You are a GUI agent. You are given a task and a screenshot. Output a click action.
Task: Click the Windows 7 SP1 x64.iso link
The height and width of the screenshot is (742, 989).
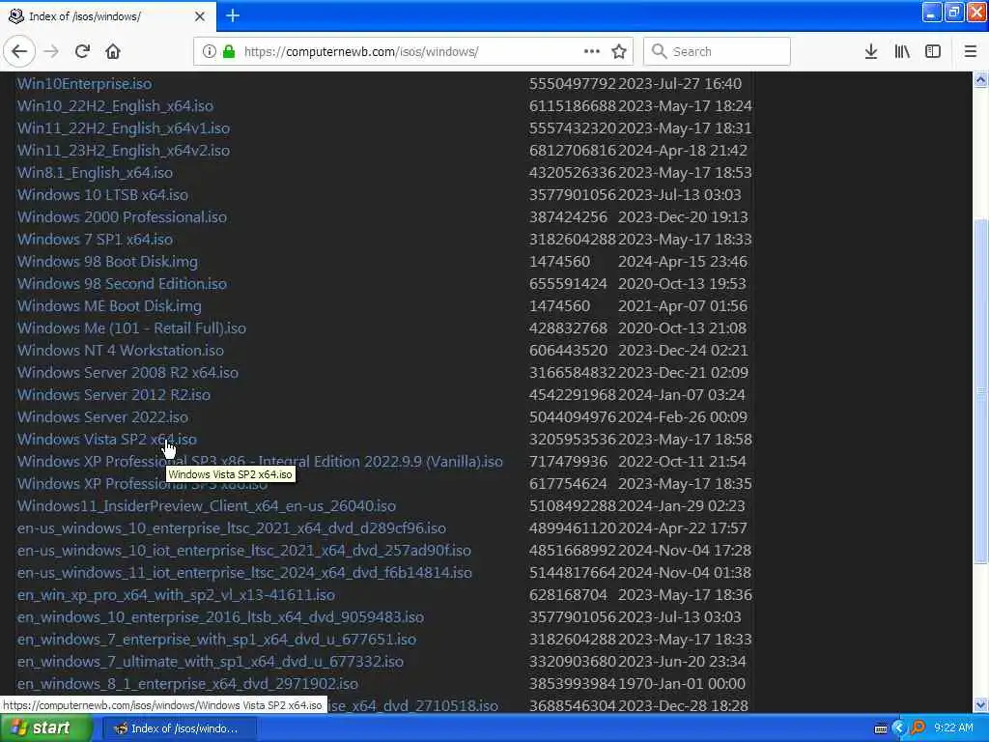(x=95, y=240)
